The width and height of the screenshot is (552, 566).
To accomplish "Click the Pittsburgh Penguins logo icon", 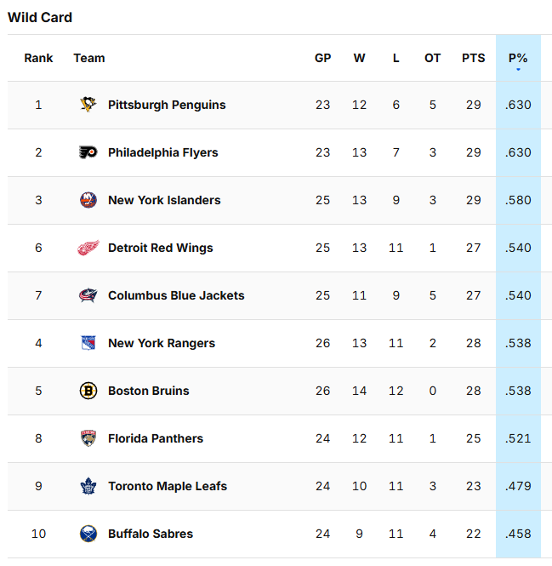I will (x=88, y=105).
